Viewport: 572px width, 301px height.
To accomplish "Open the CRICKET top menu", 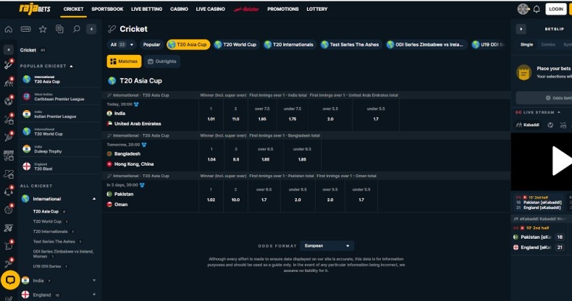I will (73, 9).
